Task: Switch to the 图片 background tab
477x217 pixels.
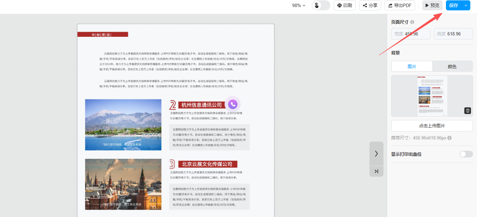Action: (x=412, y=67)
